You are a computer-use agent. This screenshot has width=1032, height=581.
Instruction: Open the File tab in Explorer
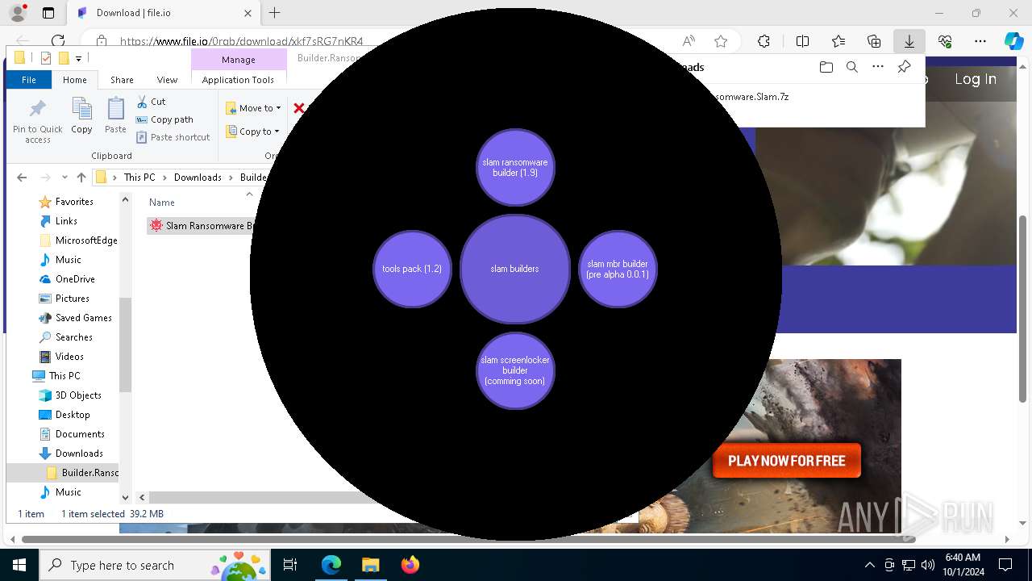29,80
